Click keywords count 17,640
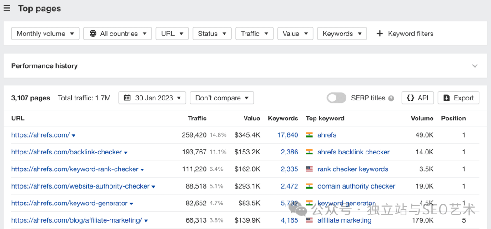 [x=287, y=135]
